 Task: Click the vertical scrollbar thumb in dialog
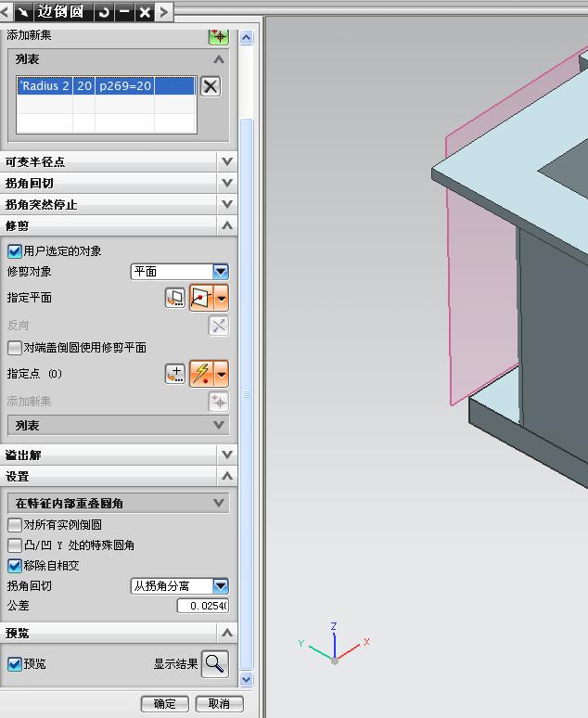coord(247,394)
